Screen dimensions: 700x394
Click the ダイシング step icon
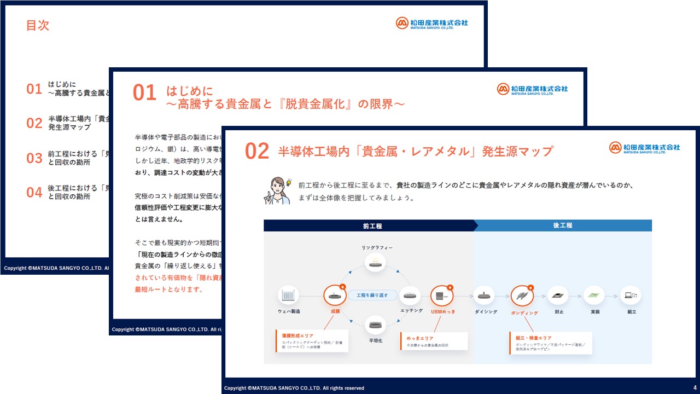pyautogui.click(x=485, y=296)
